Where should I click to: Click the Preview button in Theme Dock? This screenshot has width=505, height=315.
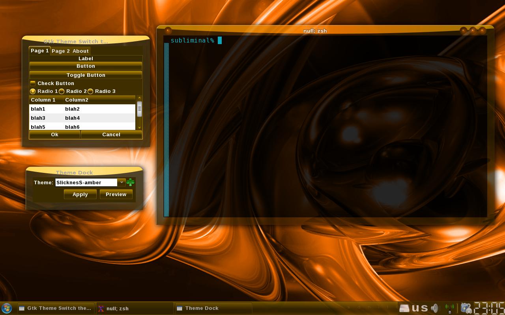click(x=116, y=195)
